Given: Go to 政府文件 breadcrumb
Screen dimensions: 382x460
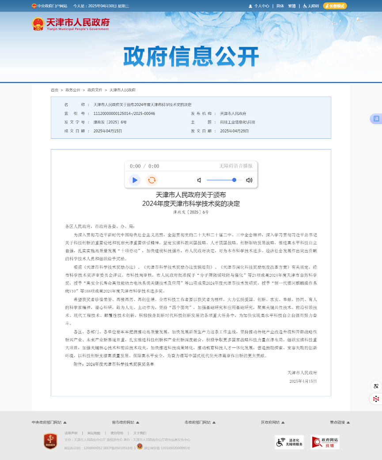Looking at the screenshot, I should 95,90.
